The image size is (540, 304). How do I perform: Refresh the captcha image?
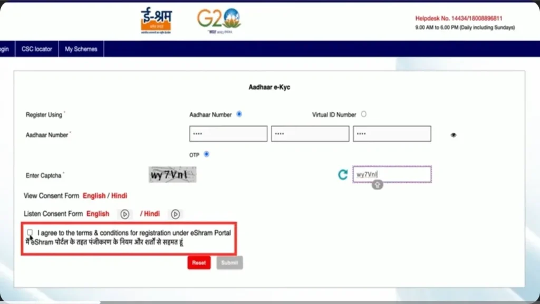343,175
